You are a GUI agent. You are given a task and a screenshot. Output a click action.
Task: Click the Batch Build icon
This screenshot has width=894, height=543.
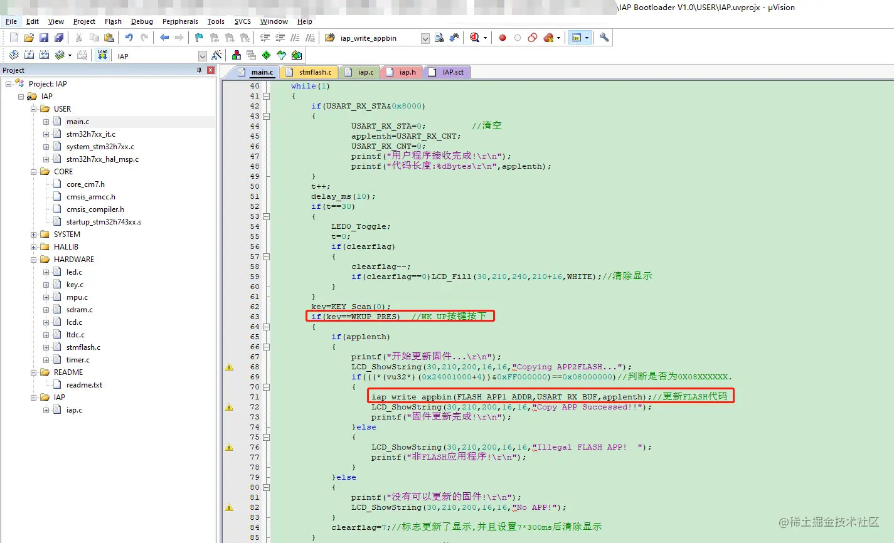60,55
